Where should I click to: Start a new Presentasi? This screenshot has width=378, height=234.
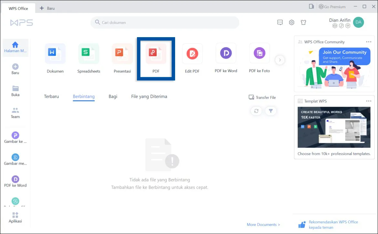(x=122, y=58)
